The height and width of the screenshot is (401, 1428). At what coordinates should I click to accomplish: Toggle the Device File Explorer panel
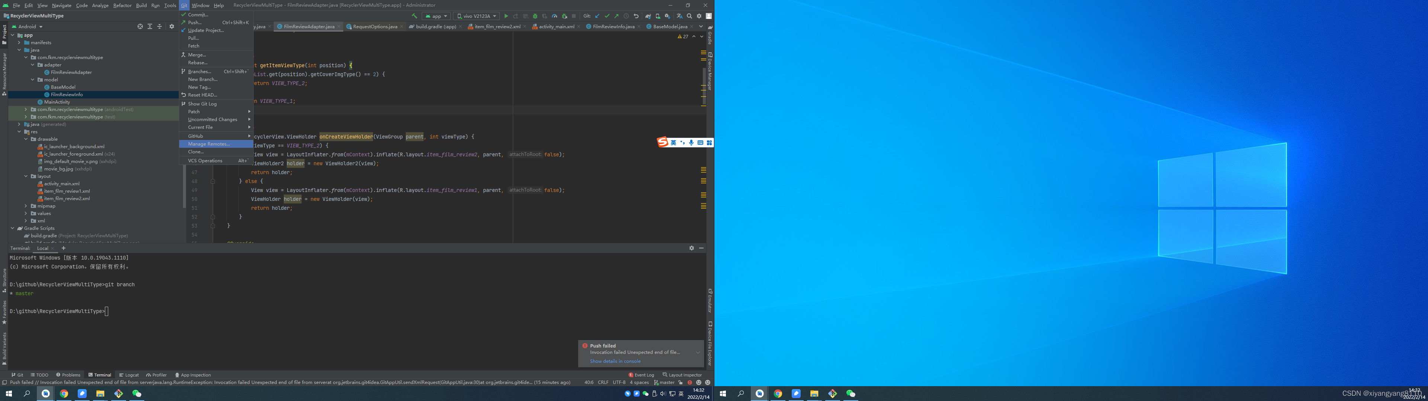(x=710, y=343)
